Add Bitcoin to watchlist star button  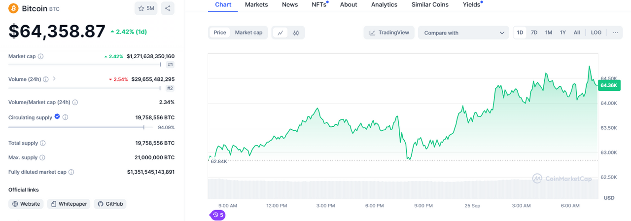pos(146,8)
